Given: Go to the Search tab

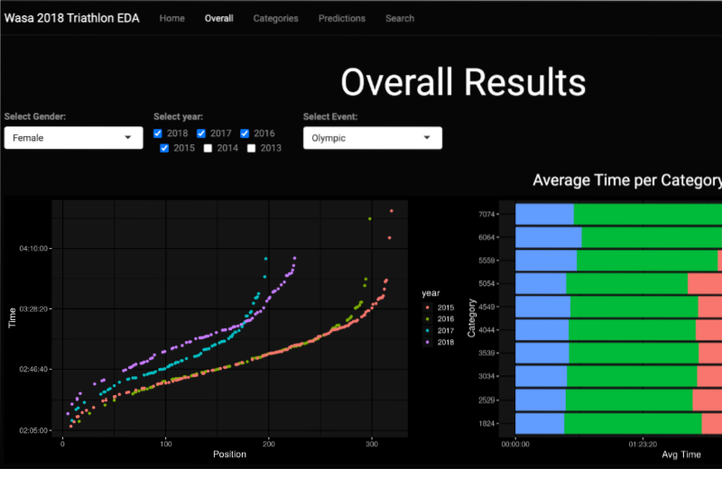Looking at the screenshot, I should tap(400, 18).
